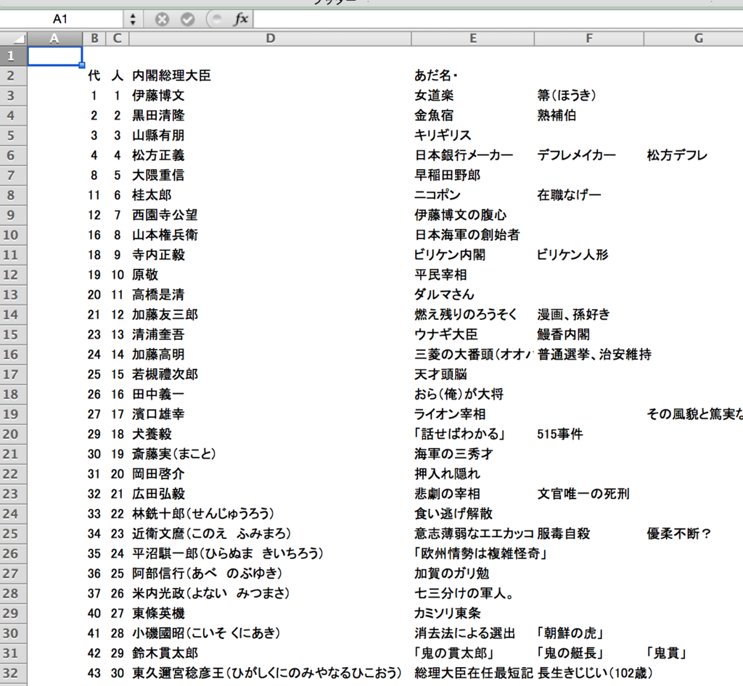The width and height of the screenshot is (743, 686).
Task: Select column F header
Action: click(589, 38)
